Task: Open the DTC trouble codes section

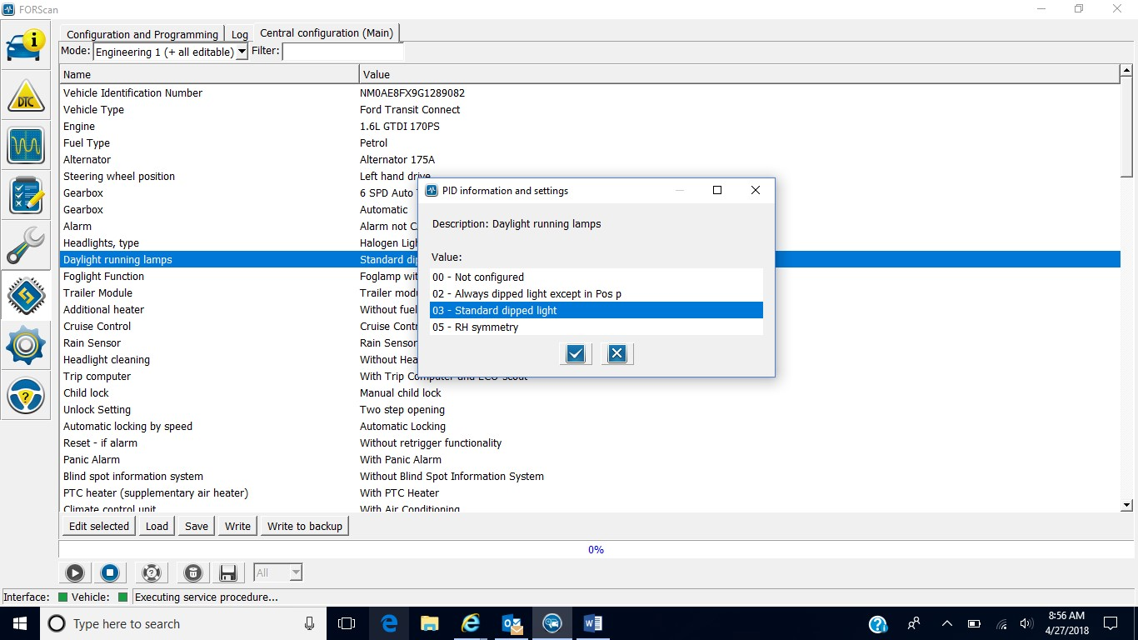Action: pos(26,96)
